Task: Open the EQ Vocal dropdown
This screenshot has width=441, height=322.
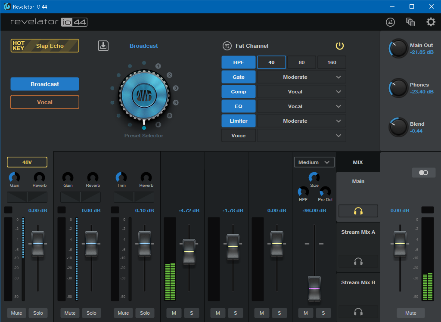Action: [x=301, y=106]
